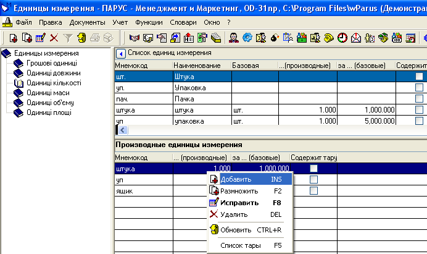Click the grayed stacked-printer toolbar icon
This screenshot has height=254, width=427.
click(109, 38)
